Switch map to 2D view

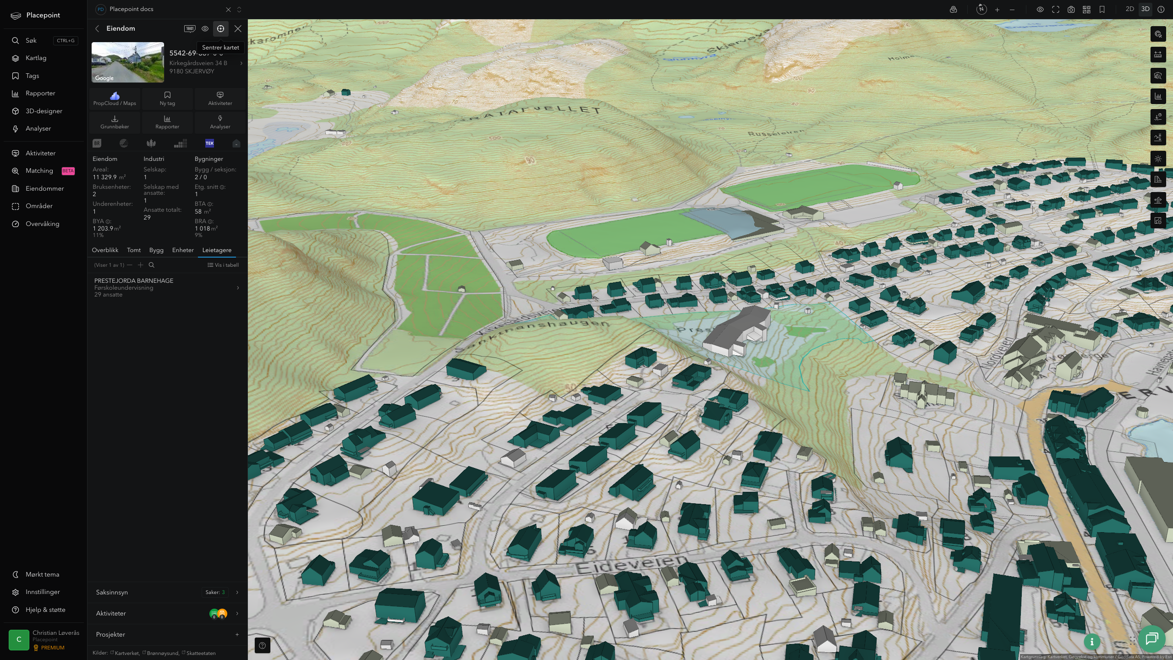(x=1130, y=9)
